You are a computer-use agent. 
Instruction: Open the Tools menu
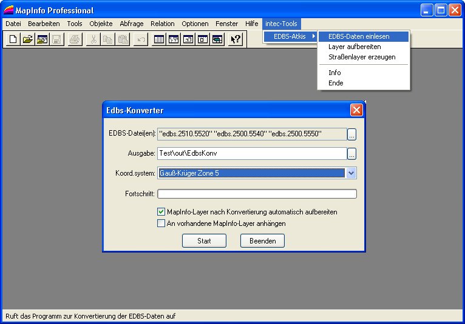coord(75,24)
